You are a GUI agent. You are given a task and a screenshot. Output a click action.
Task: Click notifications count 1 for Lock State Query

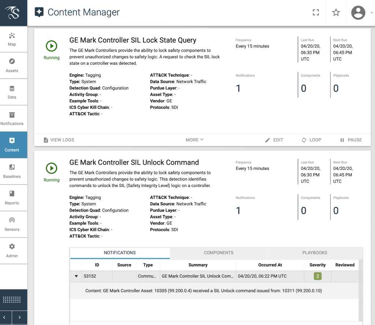click(238, 89)
